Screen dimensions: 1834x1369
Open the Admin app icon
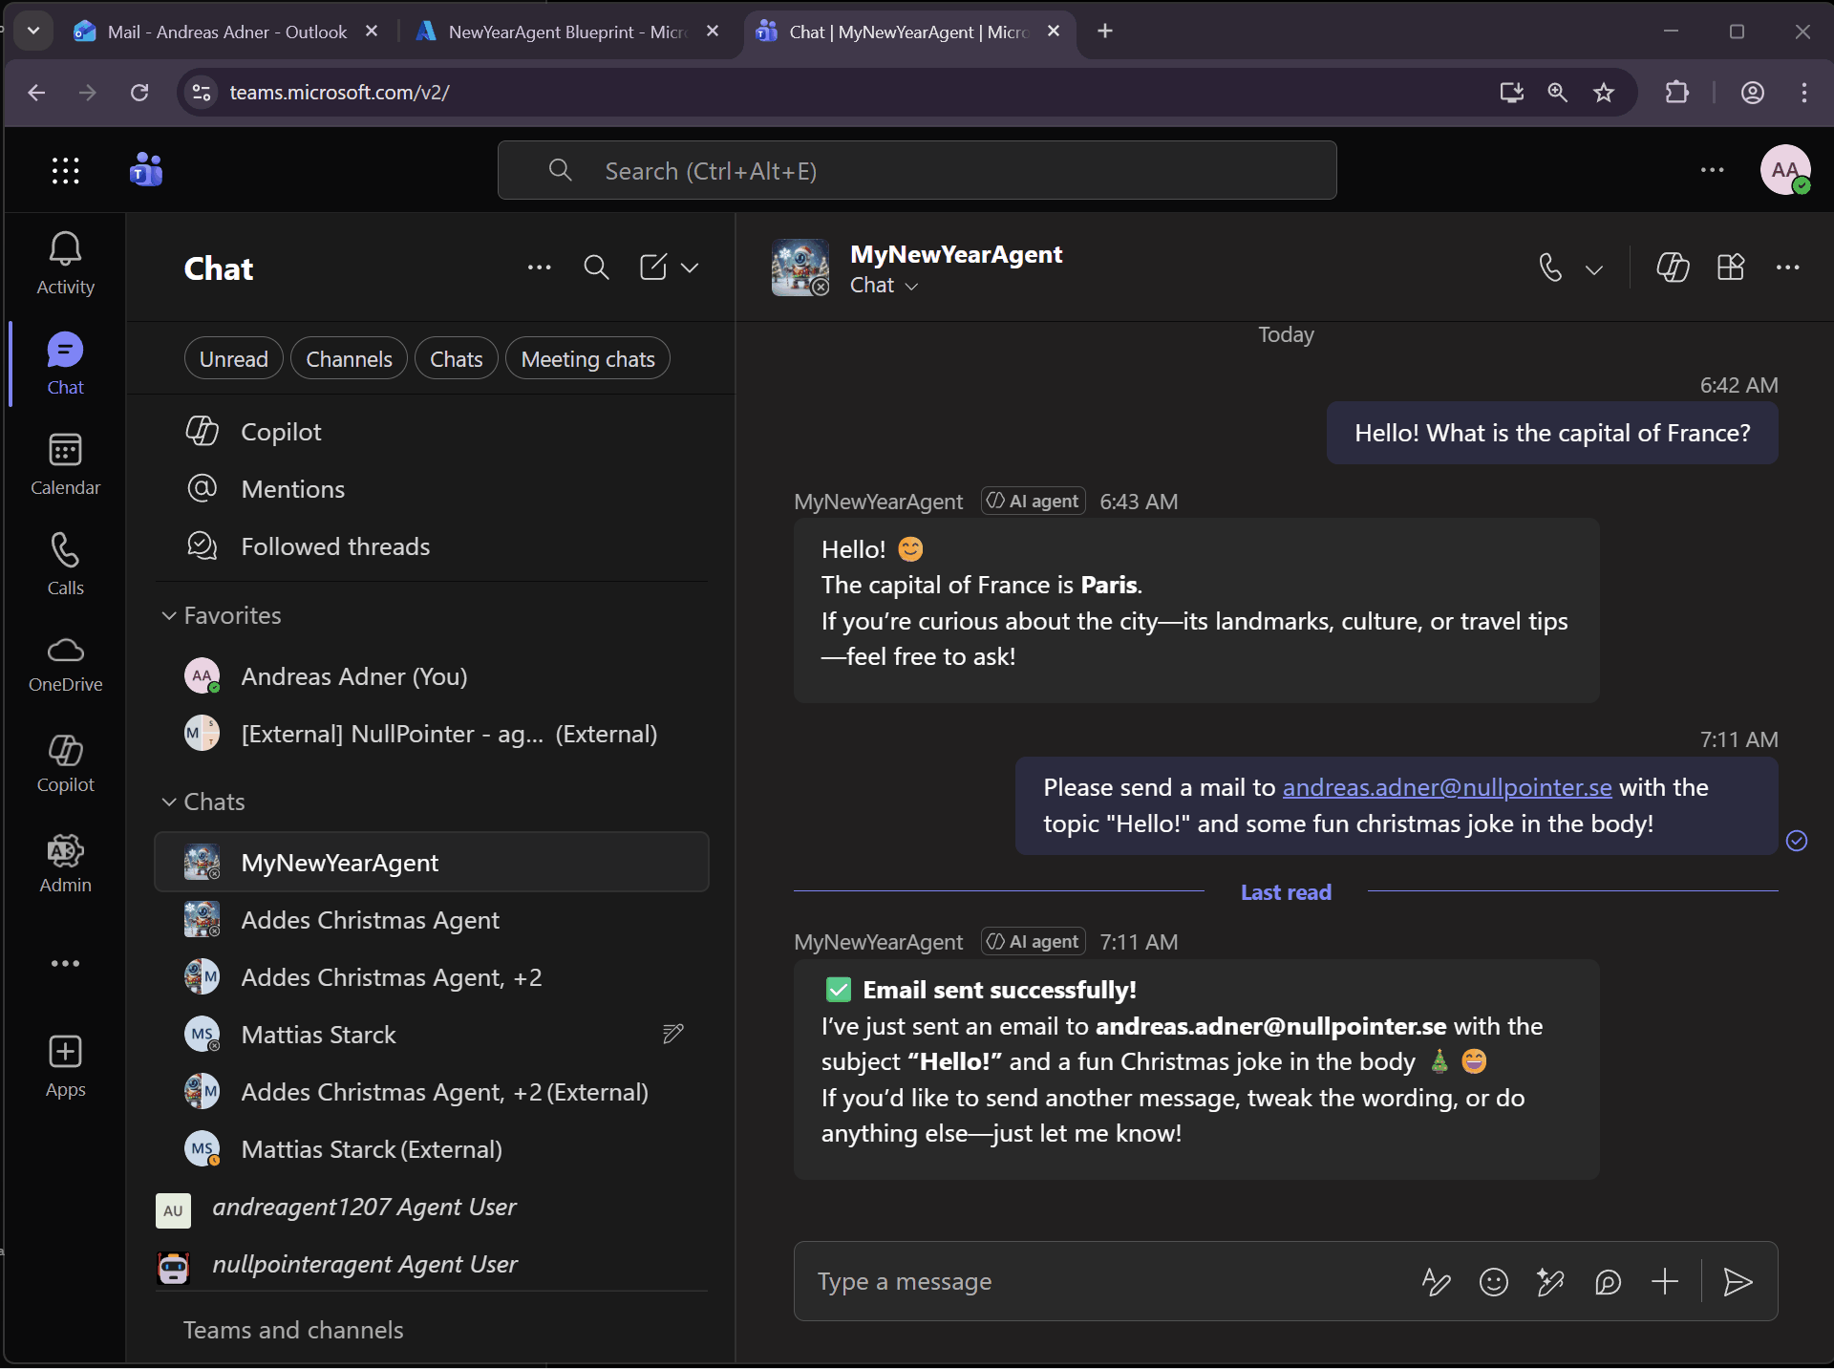[65, 864]
